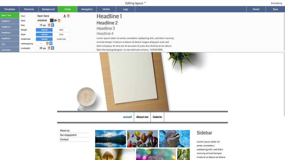Image resolution: width=285 pixels, height=160 pixels.
Task: Click the Headline 2 preview text
Action: point(107,23)
